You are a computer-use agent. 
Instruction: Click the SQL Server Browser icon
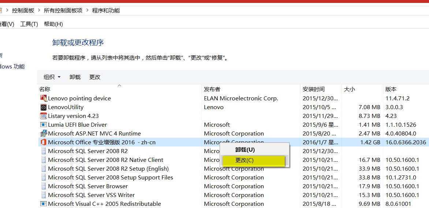tap(44, 186)
